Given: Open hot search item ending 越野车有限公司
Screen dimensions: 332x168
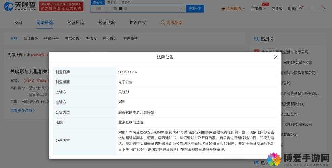Looking at the screenshot, I should (285, 52).
